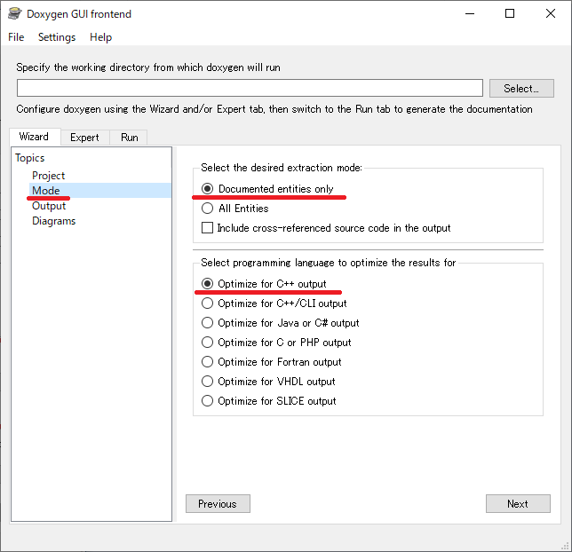Enable Include cross-referenced source code checkbox
The image size is (572, 552).
click(x=208, y=228)
